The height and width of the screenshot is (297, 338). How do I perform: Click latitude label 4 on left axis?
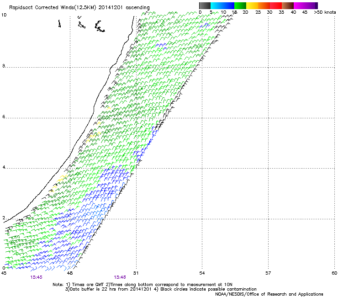point(4,167)
